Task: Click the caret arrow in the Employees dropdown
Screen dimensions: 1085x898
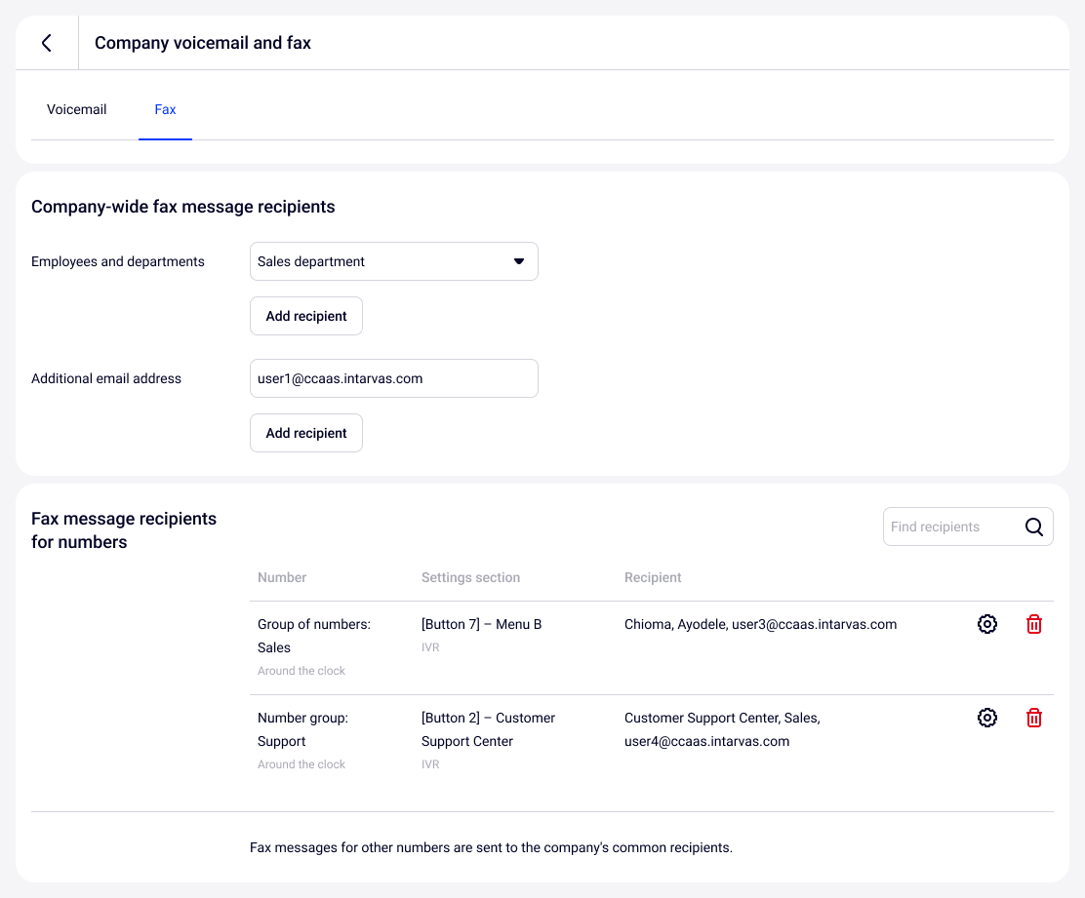Action: coord(519,261)
